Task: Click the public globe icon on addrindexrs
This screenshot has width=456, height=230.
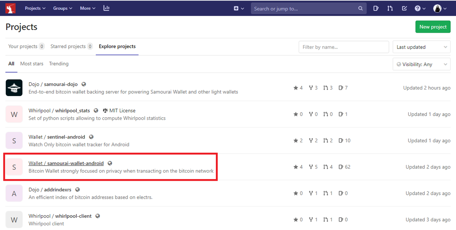Action: 78,190
